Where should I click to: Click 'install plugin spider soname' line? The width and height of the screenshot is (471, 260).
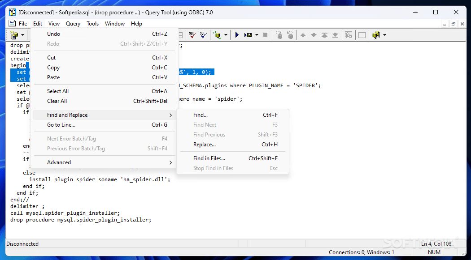click(100, 179)
